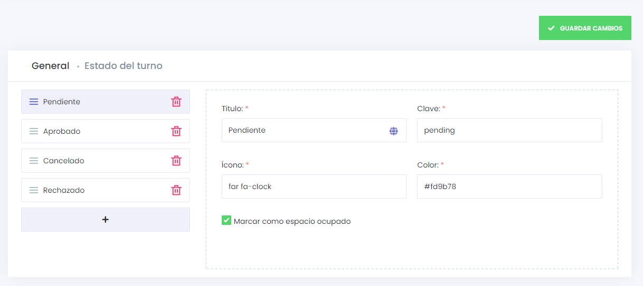The height and width of the screenshot is (286, 643).
Task: Remove the Rechazado status
Action: point(176,190)
